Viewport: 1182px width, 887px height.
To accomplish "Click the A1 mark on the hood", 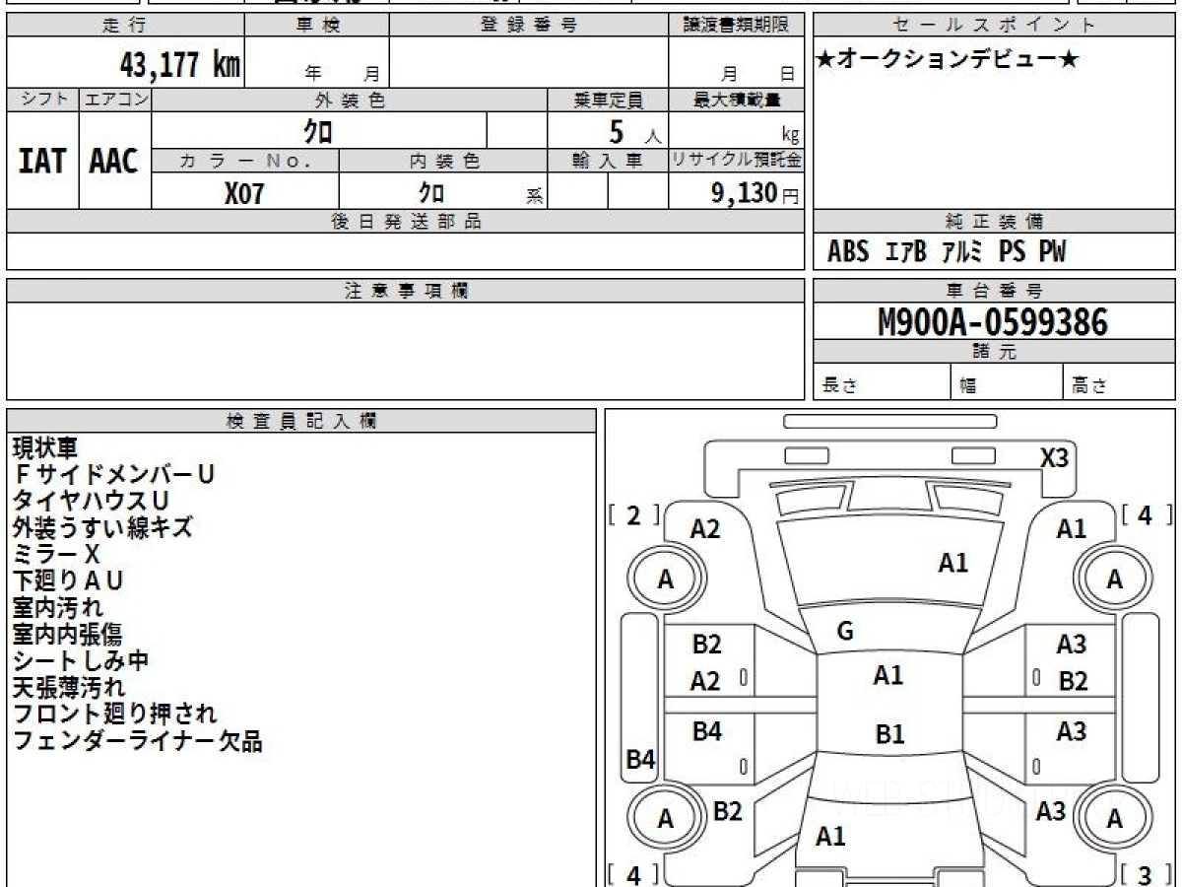I will point(952,563).
